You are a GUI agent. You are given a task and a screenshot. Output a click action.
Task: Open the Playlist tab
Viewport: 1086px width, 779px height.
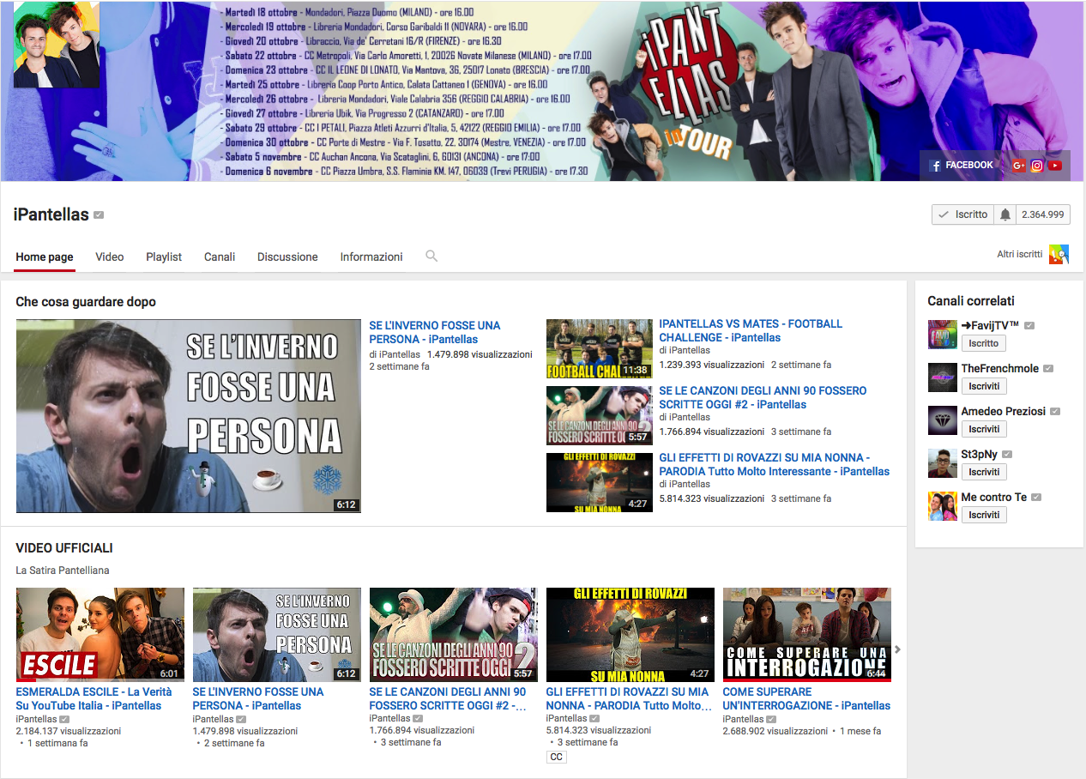point(164,257)
